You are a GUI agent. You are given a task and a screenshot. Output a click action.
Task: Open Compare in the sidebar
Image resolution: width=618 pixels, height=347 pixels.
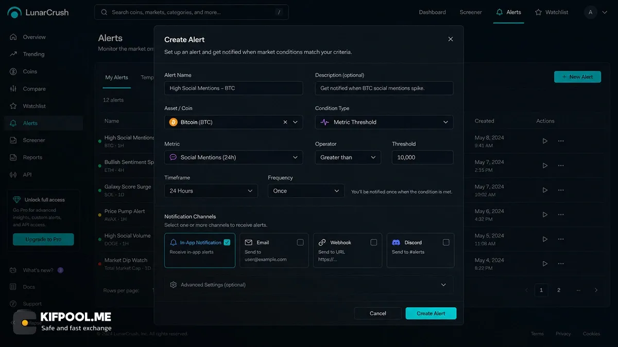[34, 89]
